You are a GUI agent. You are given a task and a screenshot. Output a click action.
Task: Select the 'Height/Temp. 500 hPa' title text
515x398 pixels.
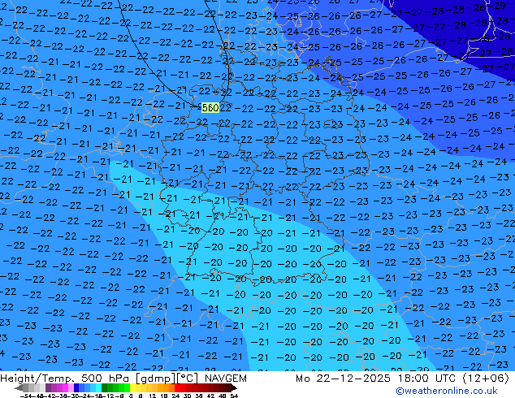65,379
